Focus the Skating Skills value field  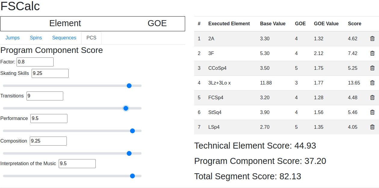coord(50,73)
